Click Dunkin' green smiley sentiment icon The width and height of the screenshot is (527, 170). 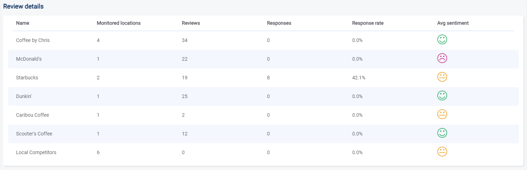coord(442,96)
